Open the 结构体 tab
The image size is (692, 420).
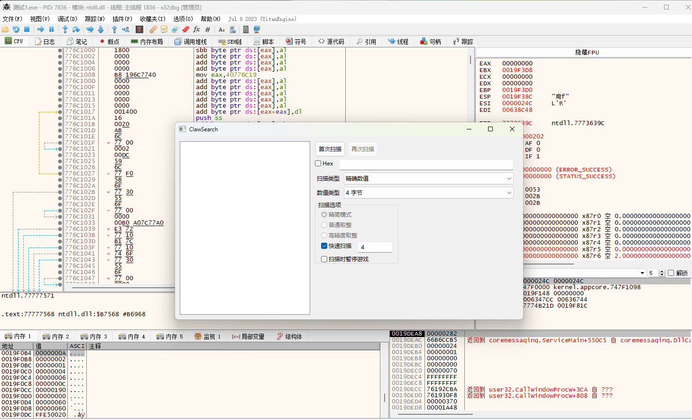(x=289, y=337)
